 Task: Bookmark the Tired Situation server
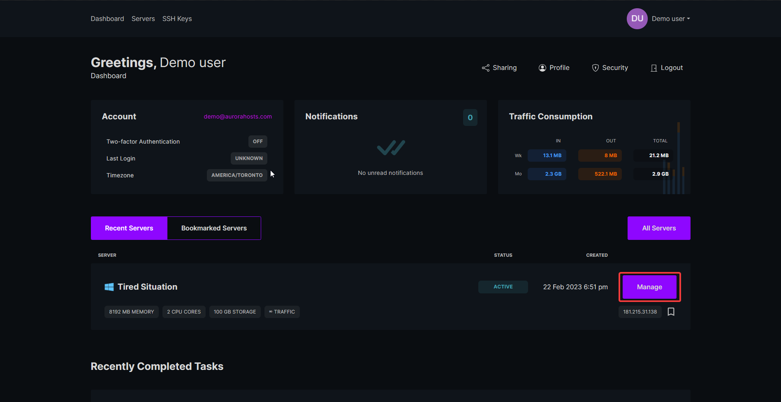coord(671,312)
